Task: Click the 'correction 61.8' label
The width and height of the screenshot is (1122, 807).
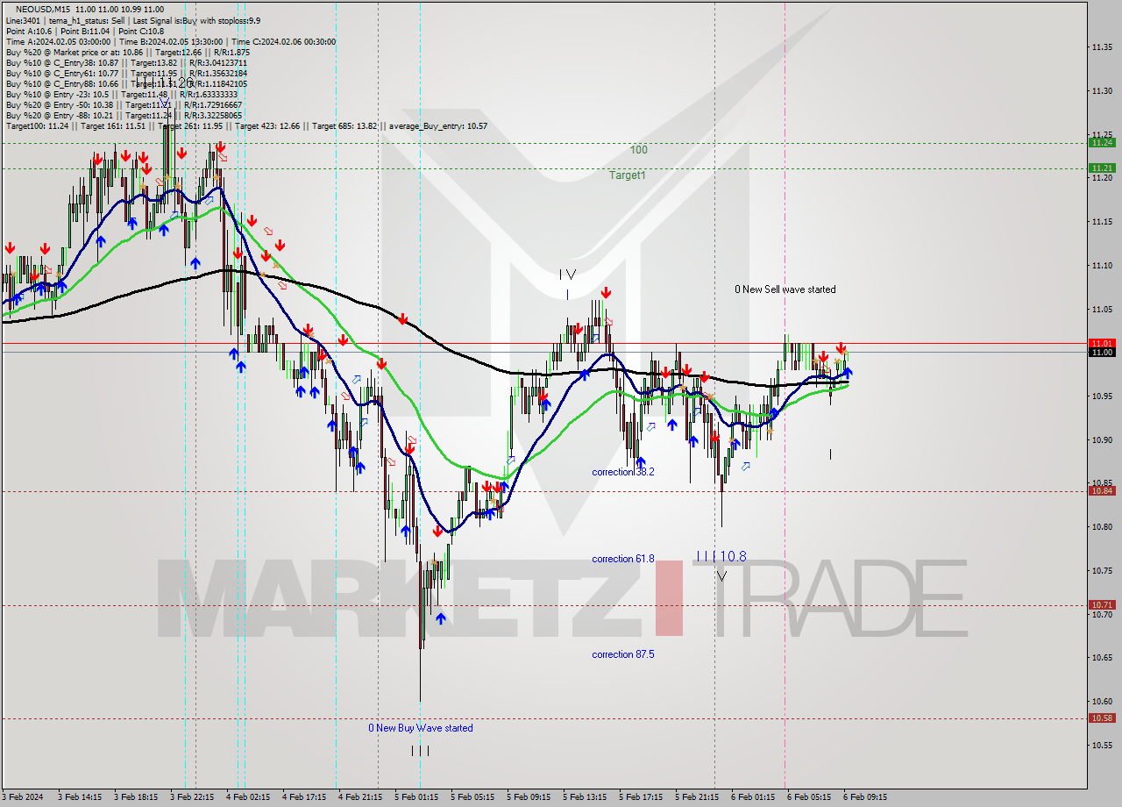Action: coord(623,559)
